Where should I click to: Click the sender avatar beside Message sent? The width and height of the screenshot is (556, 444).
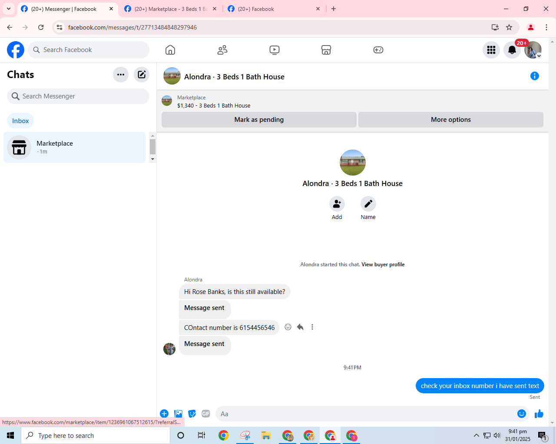[169, 349]
